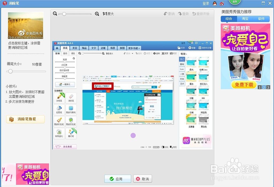The image size is (274, 187).
Task: Redo with the 重做 button
Action: click(183, 14)
